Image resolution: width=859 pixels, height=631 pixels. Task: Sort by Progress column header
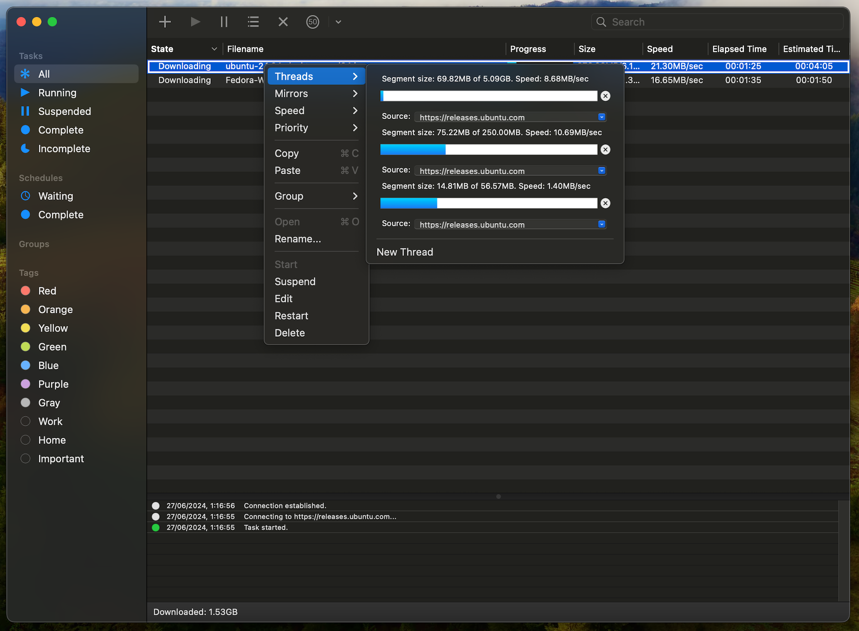coord(540,49)
